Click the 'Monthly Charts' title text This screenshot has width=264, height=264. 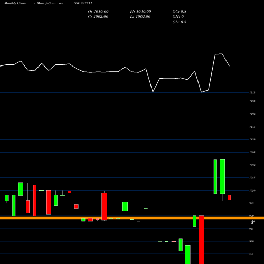(15, 3)
